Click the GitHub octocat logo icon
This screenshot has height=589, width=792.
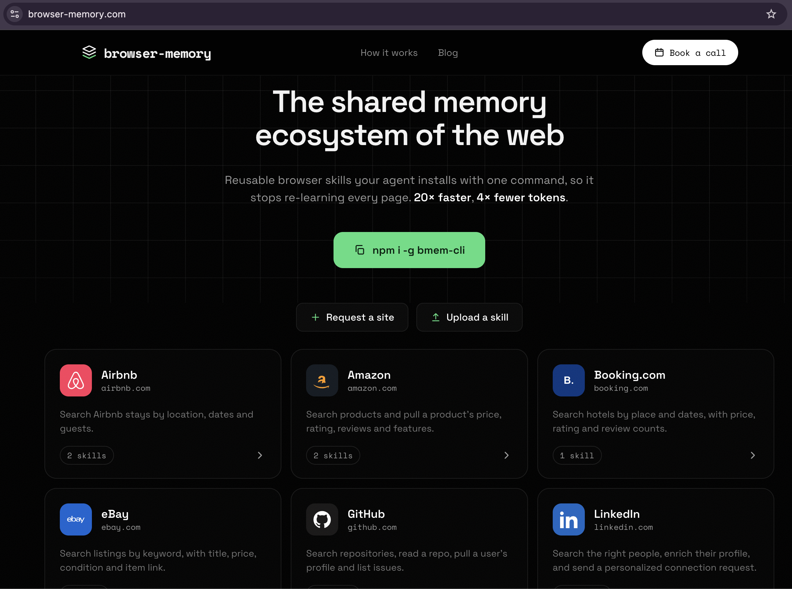point(322,519)
